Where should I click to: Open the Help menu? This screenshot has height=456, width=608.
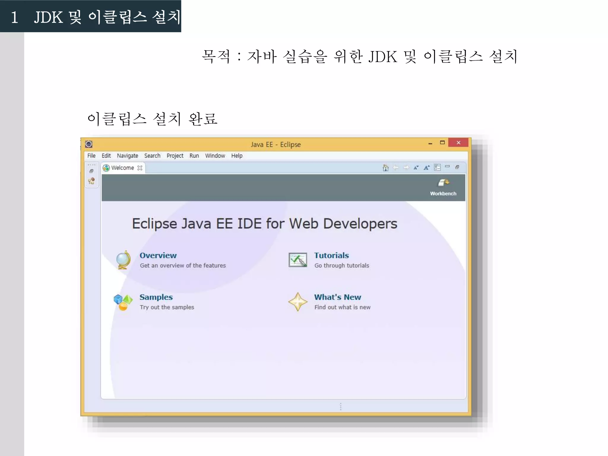237,156
